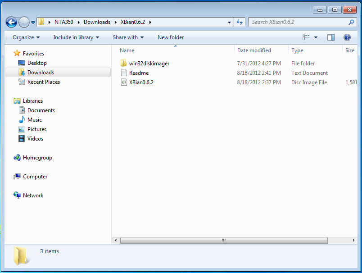Screen dimensions: 362x273
Task: Click the Pictures library icon
Action: 22,129
